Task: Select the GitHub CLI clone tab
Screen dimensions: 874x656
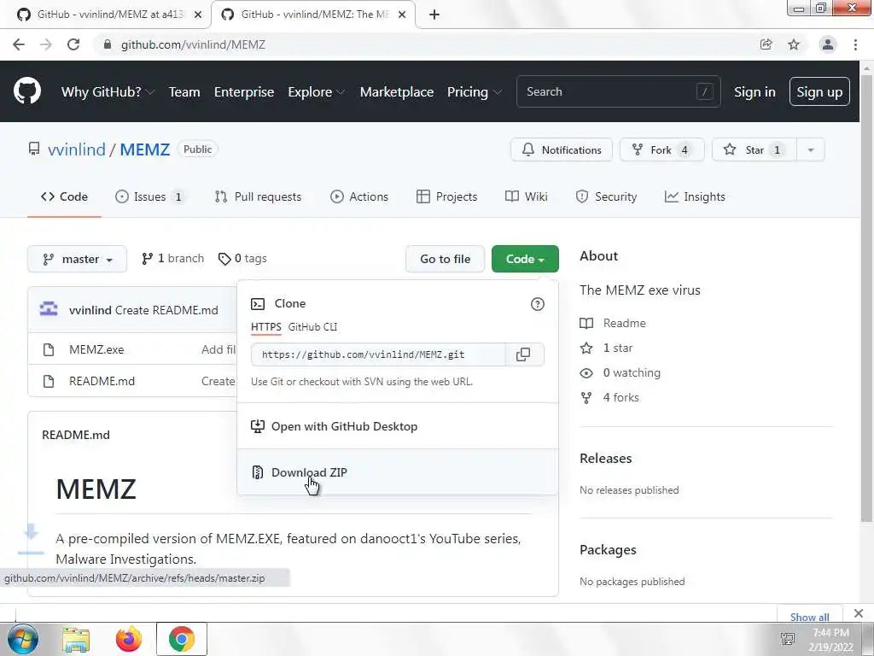Action: coord(312,327)
